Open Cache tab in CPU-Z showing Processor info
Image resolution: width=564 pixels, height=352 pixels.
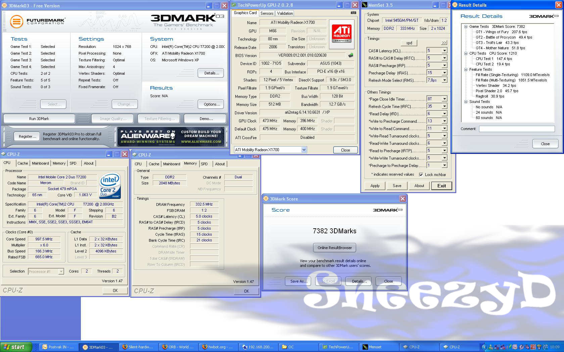tap(23, 163)
